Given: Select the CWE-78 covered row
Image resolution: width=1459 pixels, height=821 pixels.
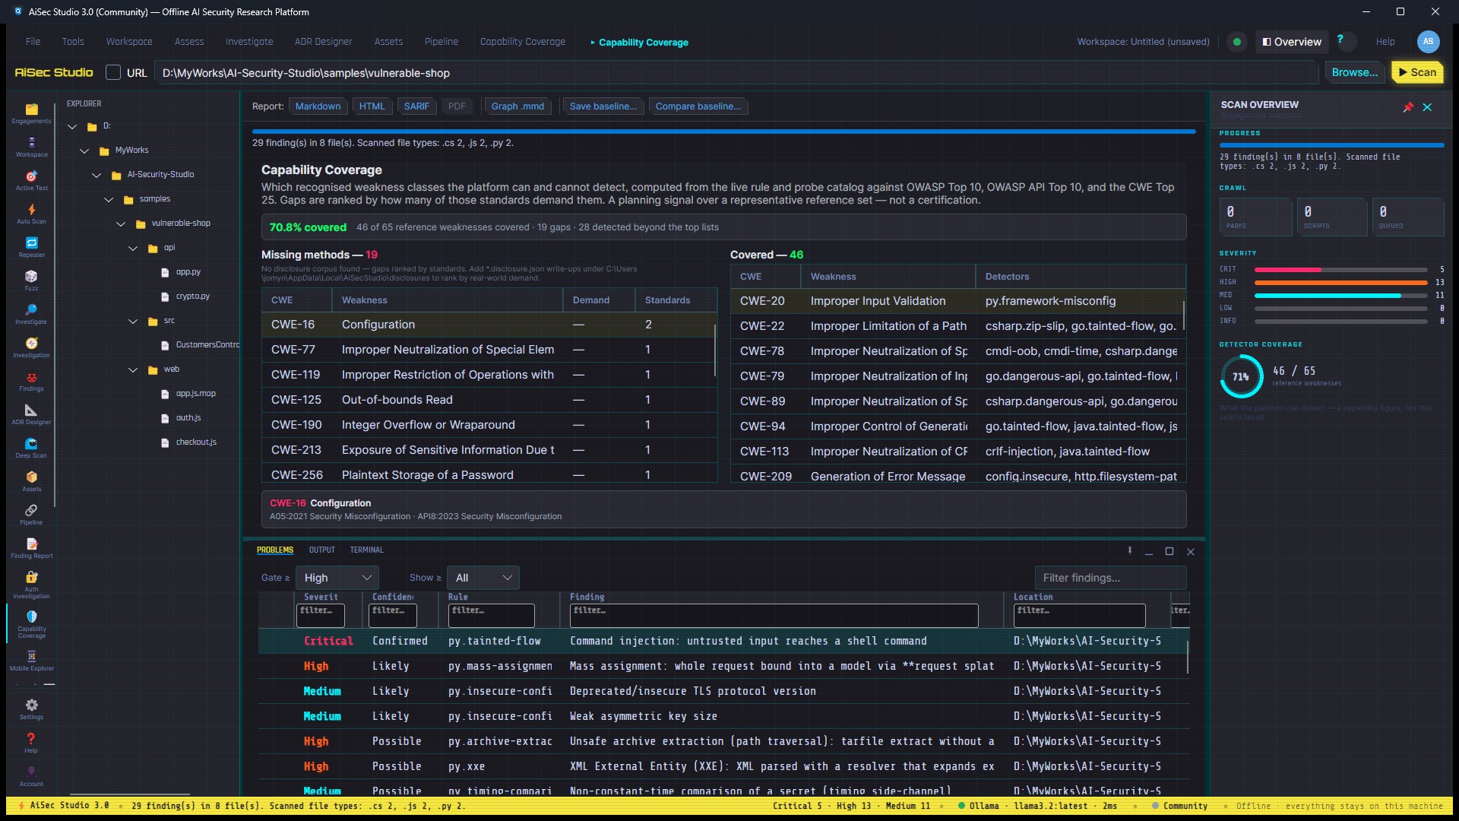Looking at the screenshot, I should [x=957, y=351].
